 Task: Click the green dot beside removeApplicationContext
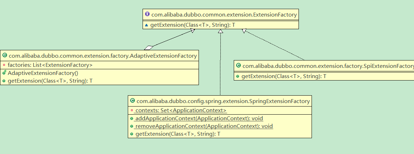132,126
